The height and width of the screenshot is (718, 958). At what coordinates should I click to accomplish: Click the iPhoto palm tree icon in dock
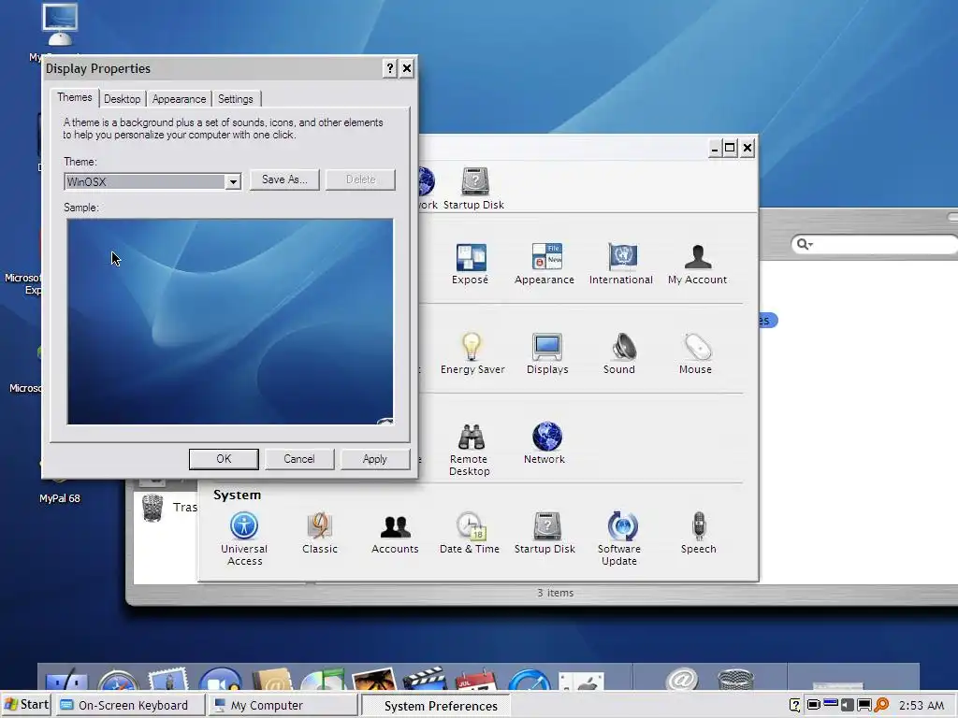(x=374, y=680)
